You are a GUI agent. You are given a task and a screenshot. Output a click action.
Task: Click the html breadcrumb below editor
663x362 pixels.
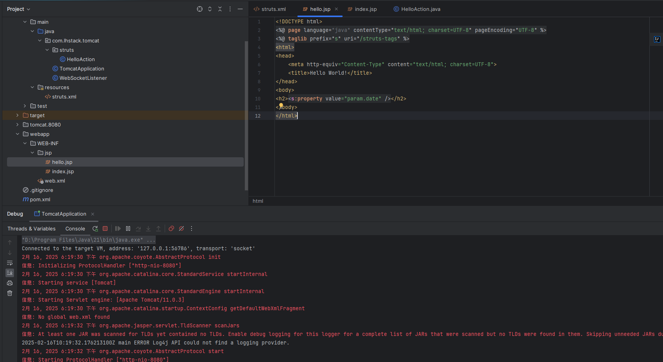point(258,201)
